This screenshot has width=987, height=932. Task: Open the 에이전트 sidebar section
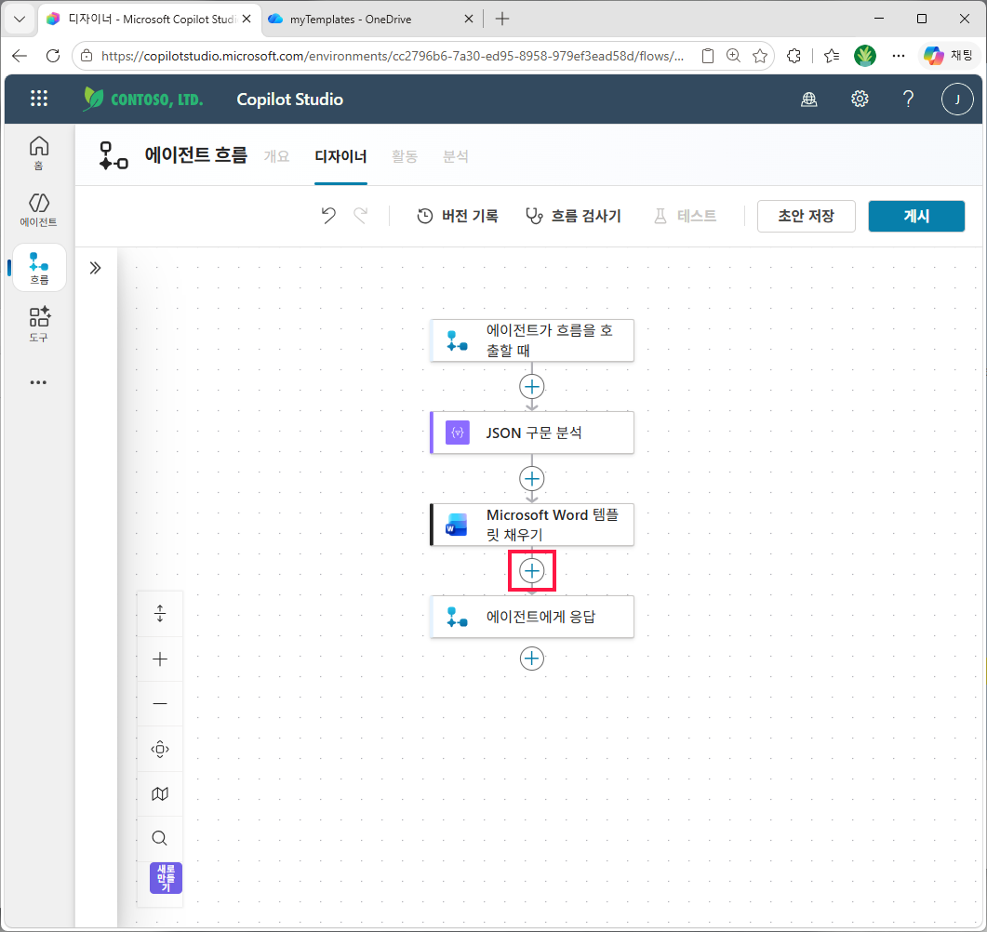(39, 210)
